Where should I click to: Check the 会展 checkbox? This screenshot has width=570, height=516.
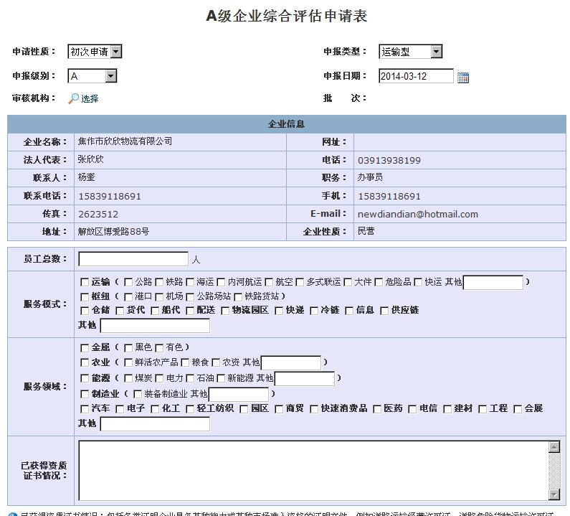point(518,409)
